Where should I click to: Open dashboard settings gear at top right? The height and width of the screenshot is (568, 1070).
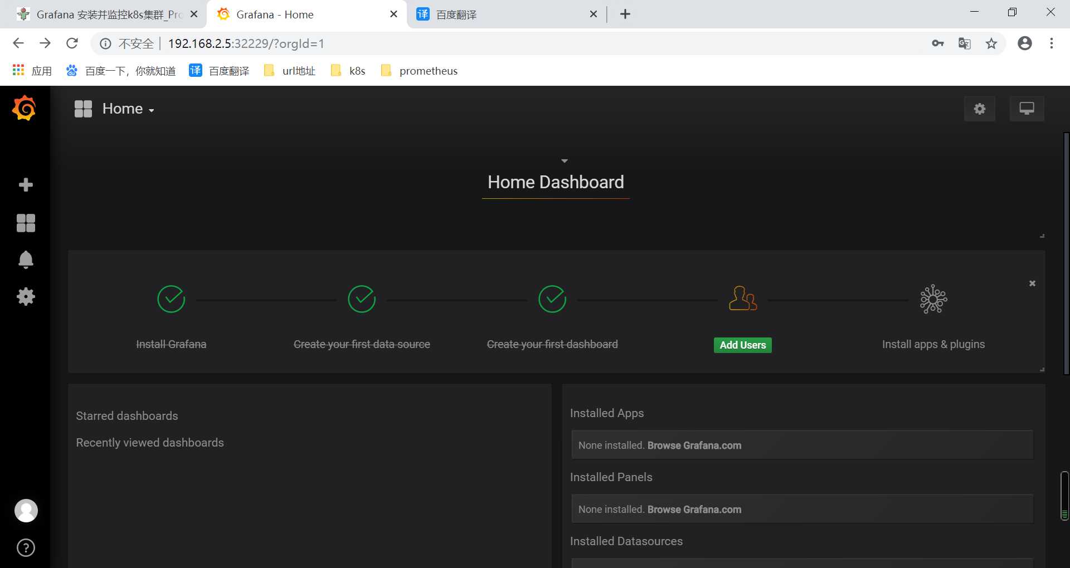click(x=980, y=109)
